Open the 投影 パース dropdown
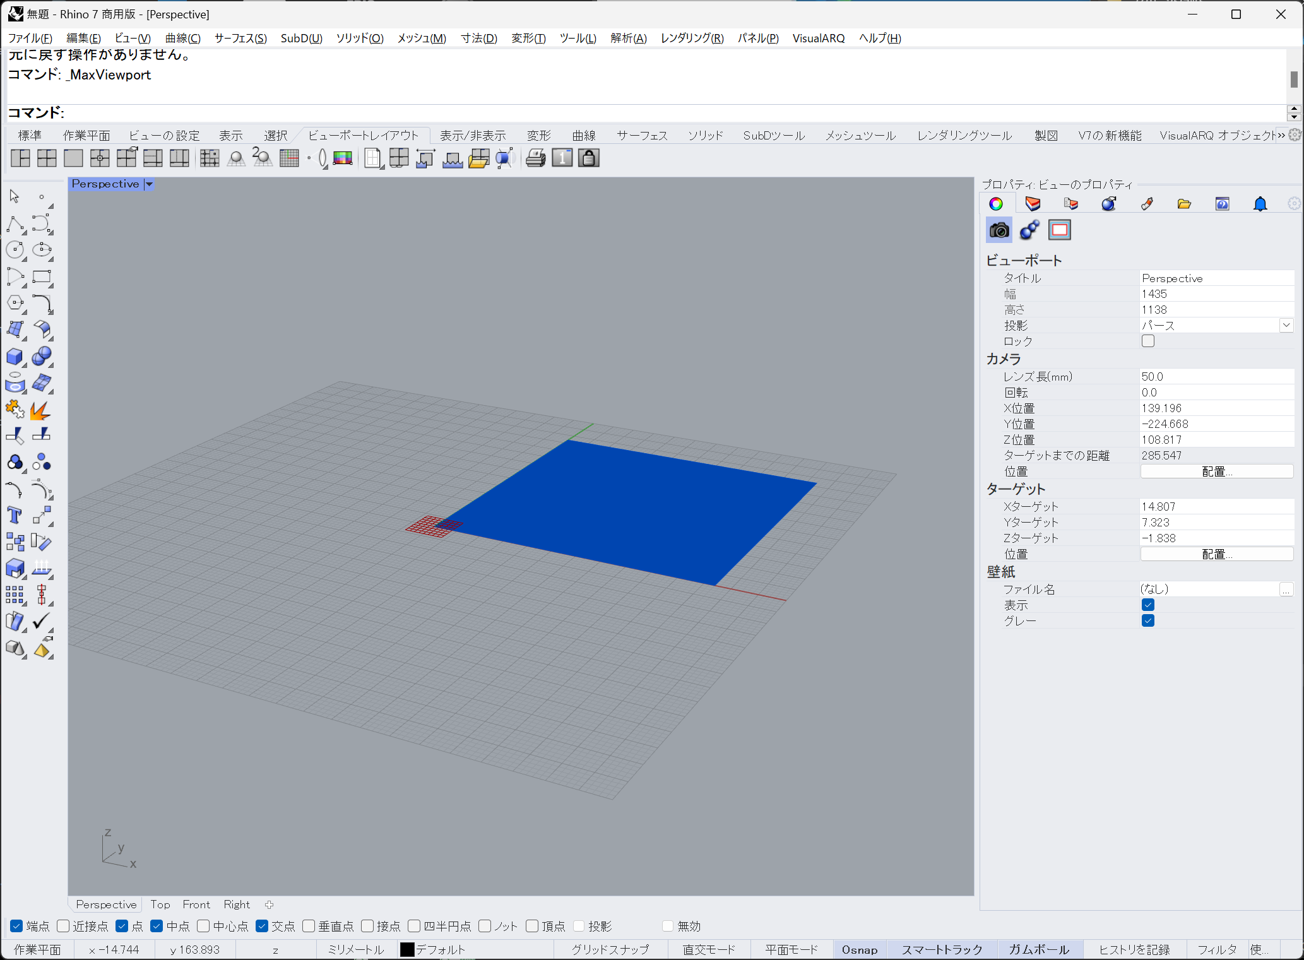 (x=1286, y=325)
